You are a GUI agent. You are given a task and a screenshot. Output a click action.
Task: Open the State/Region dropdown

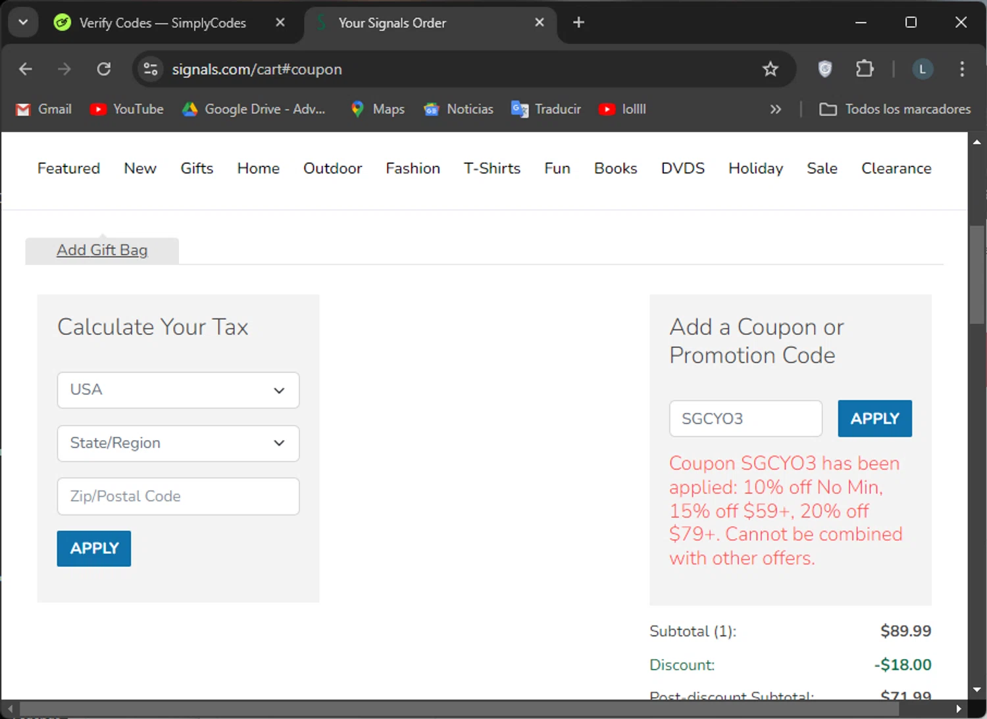(x=178, y=443)
